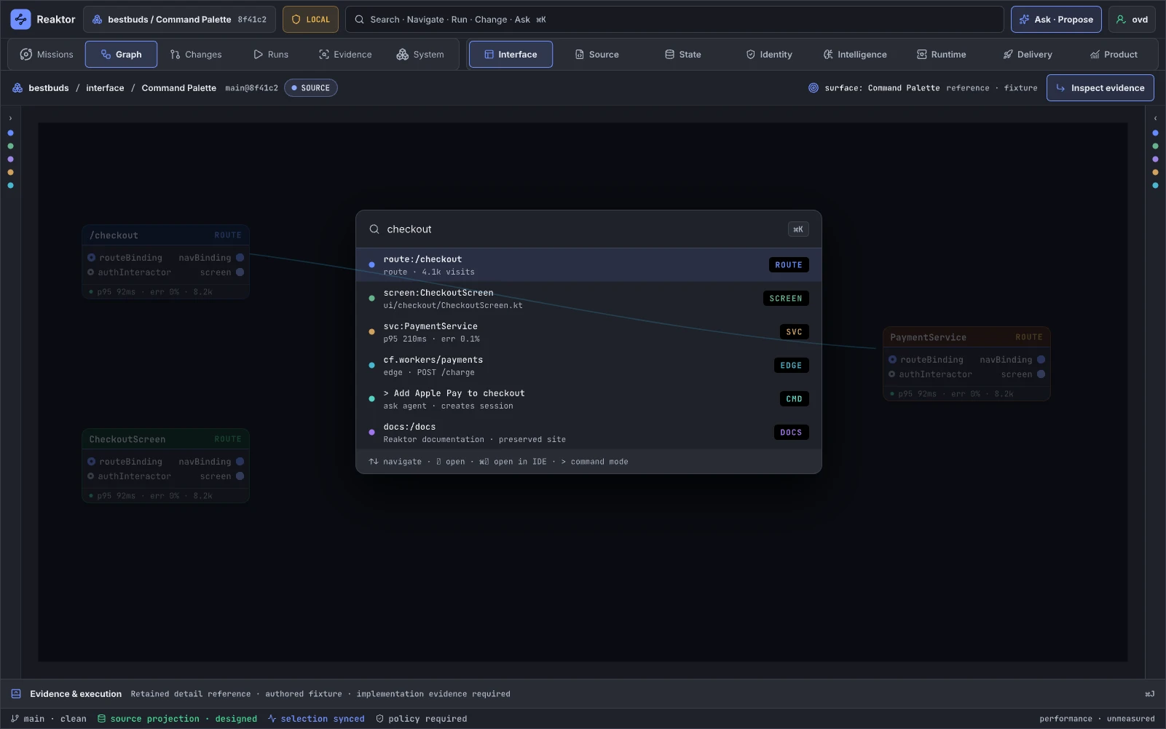
Task: Select the screen:CheckoutScreen result
Action: point(588,299)
